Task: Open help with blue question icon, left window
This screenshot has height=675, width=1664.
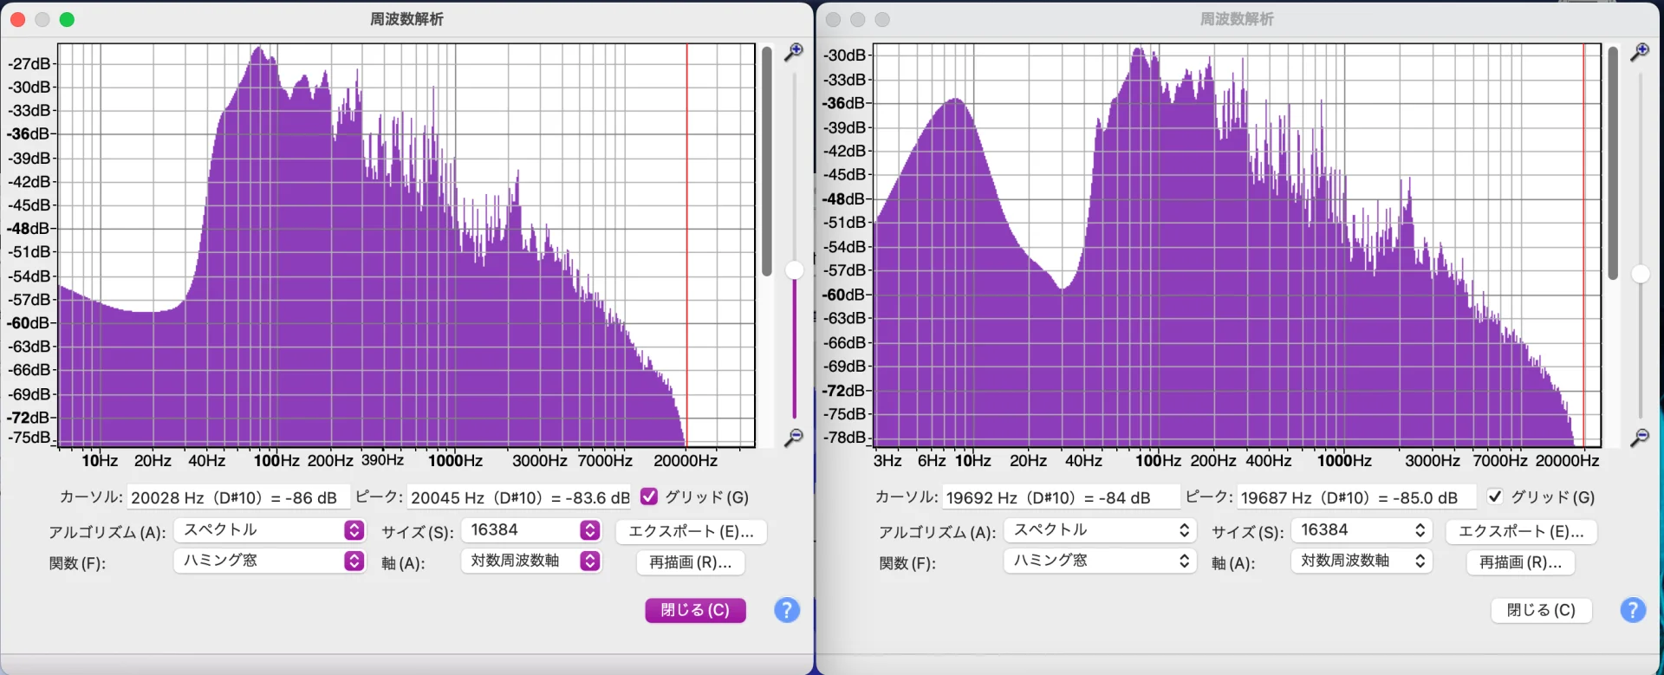Action: point(786,610)
